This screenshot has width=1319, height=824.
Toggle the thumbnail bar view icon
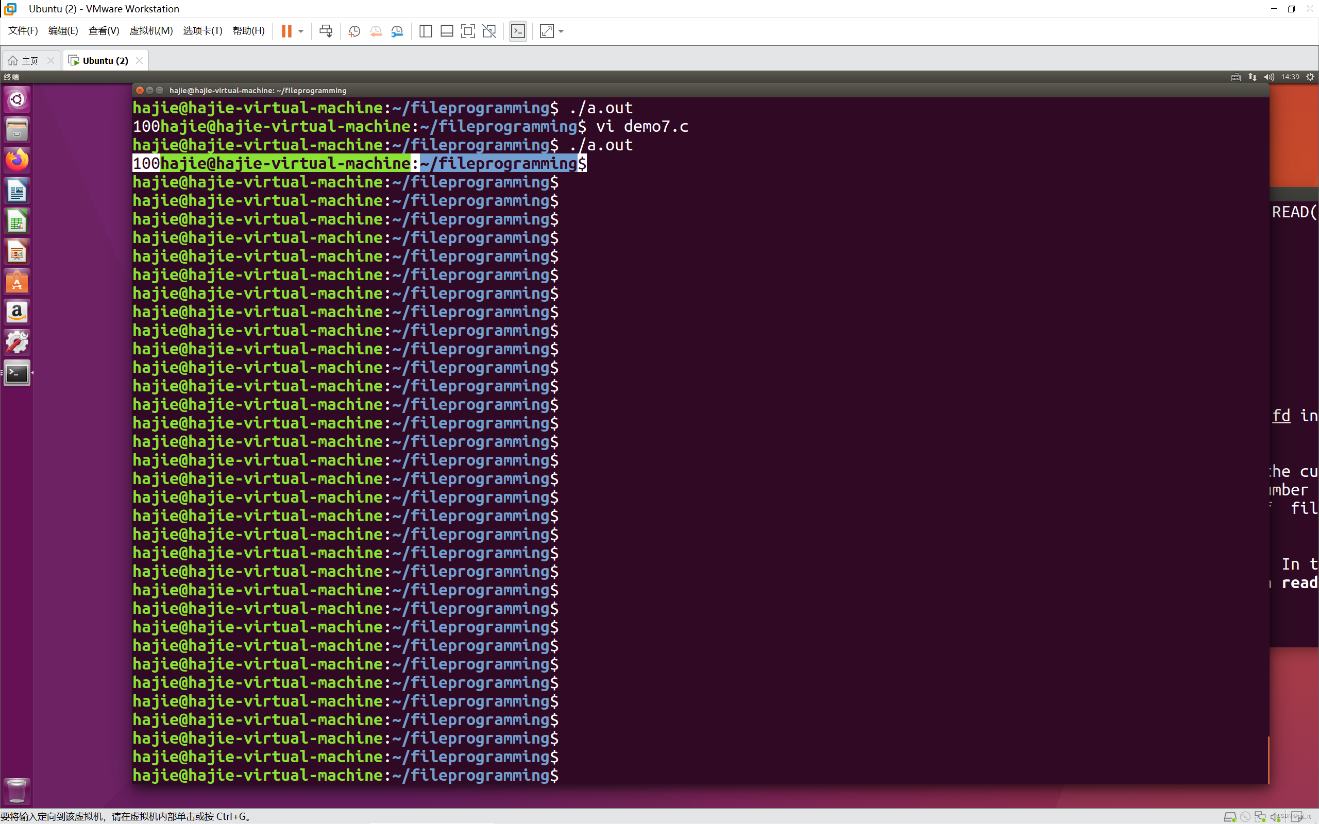447,31
